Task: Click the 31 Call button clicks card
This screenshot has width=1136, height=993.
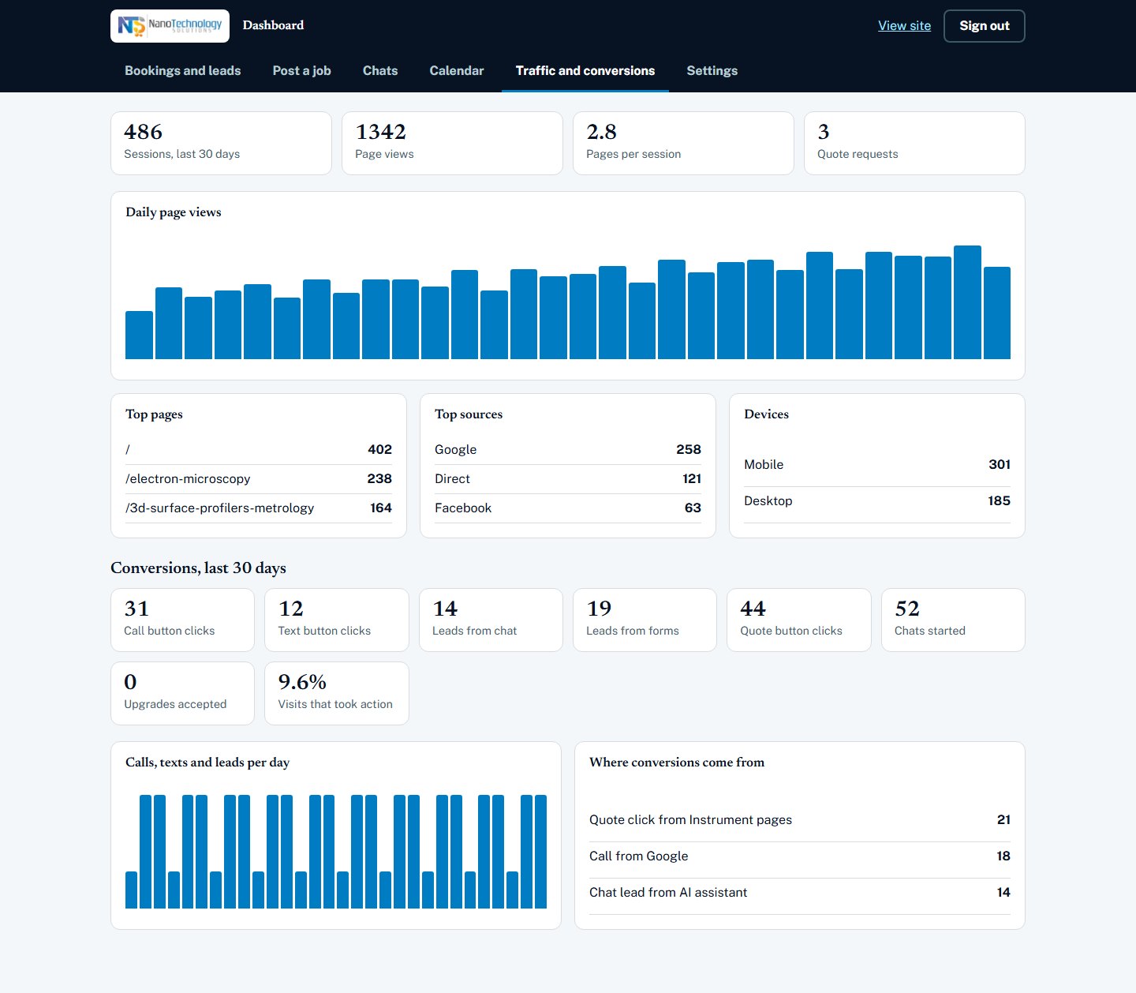Action: click(182, 620)
